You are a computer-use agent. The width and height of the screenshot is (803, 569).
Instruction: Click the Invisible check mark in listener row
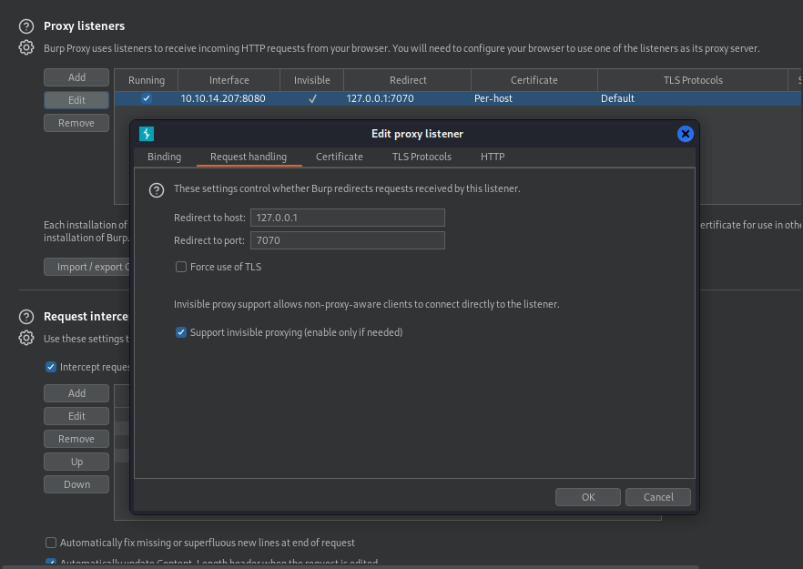312,99
